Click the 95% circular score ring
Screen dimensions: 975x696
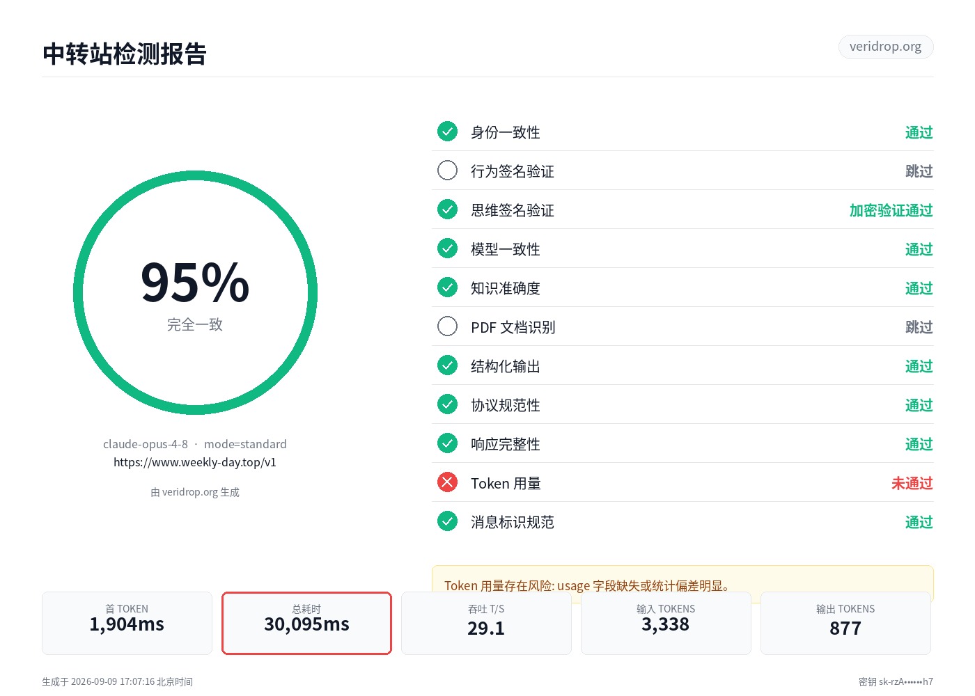(x=195, y=293)
